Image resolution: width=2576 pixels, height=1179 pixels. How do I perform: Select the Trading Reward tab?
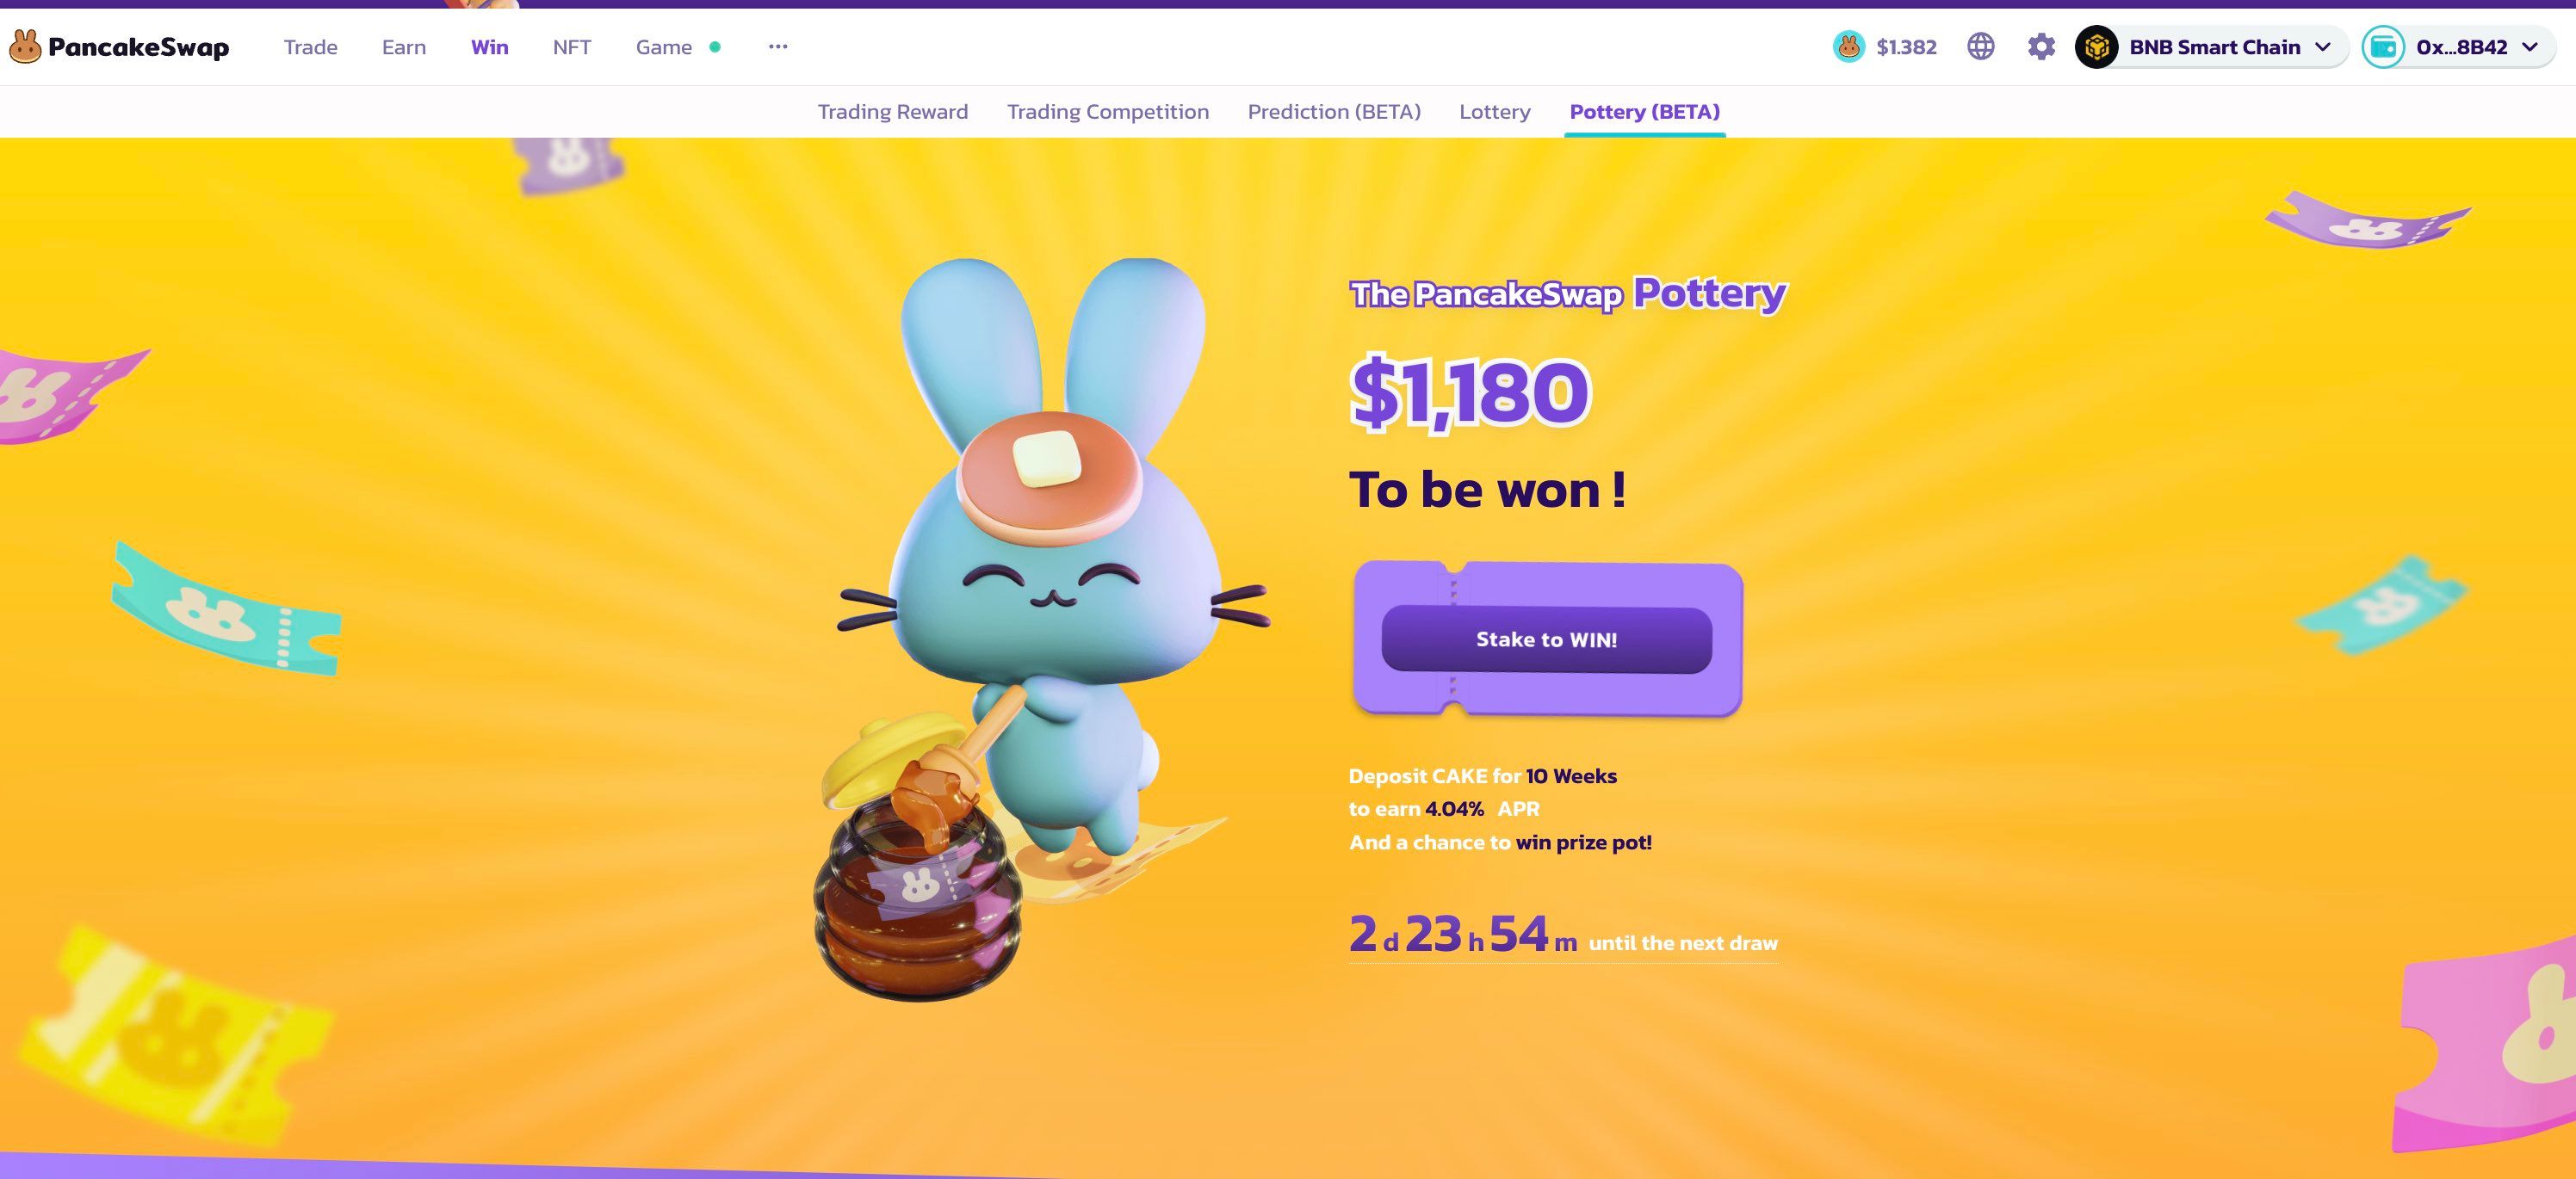tap(893, 112)
